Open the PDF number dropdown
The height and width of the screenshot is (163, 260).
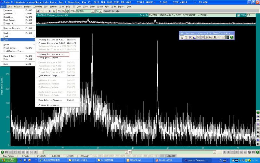click(92, 11)
